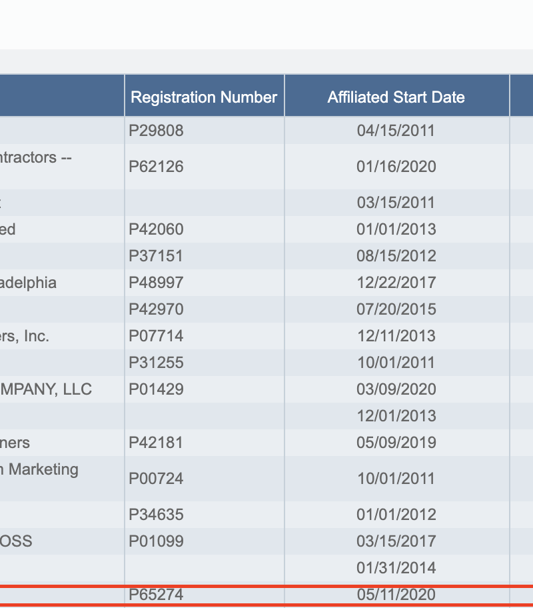Viewport: 533px width, 608px height.
Task: Select registration number P34635
Action: (x=156, y=515)
